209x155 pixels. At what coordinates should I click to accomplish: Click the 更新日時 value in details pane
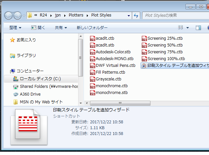[106, 122]
